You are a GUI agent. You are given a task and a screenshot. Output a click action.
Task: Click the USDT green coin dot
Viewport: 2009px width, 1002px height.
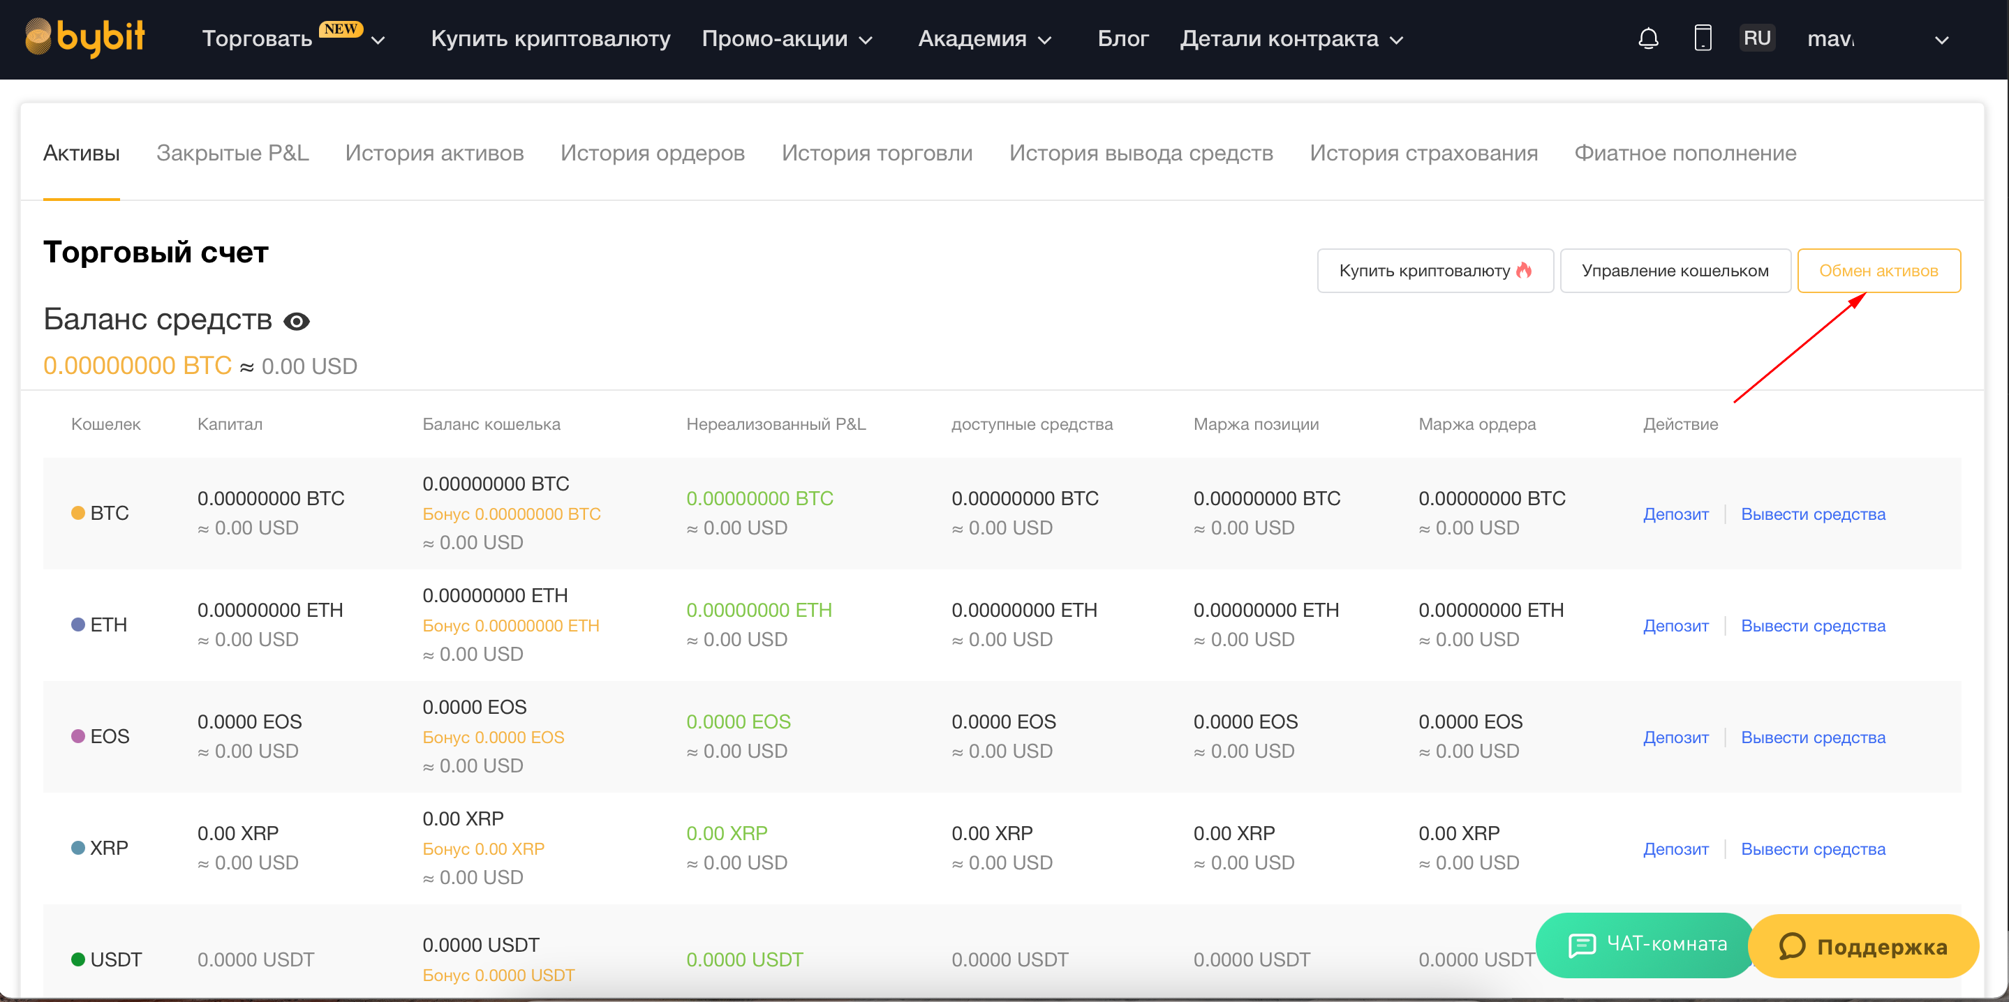click(x=78, y=959)
